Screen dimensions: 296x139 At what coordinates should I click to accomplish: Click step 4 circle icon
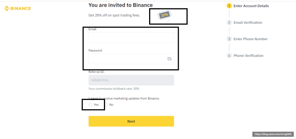click(229, 56)
